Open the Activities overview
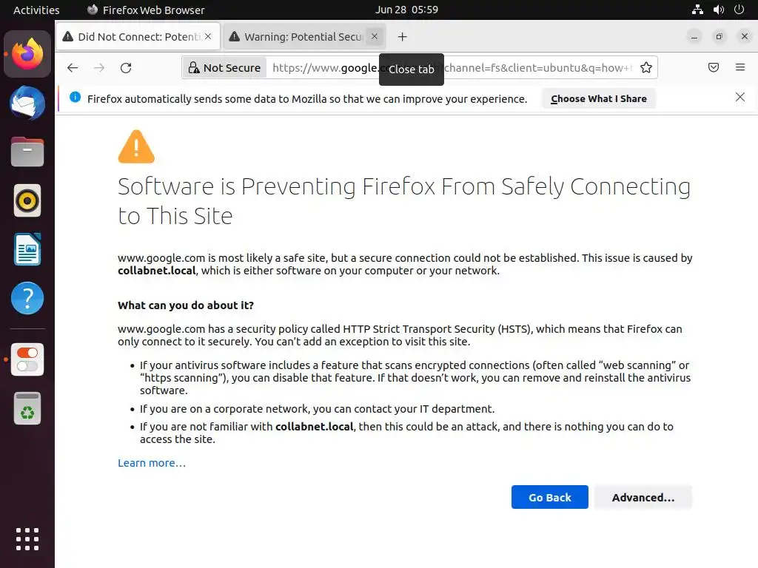758x568 pixels. tap(36, 10)
